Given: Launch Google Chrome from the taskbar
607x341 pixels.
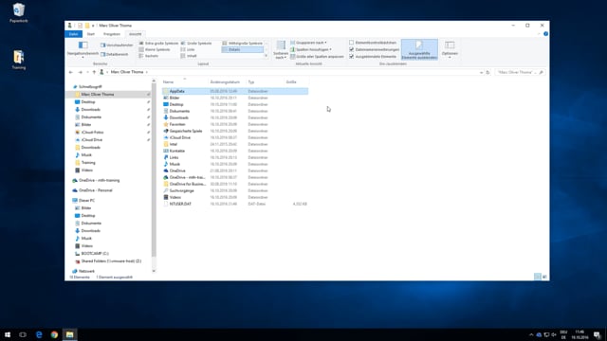Looking at the screenshot, I should 54,334.
